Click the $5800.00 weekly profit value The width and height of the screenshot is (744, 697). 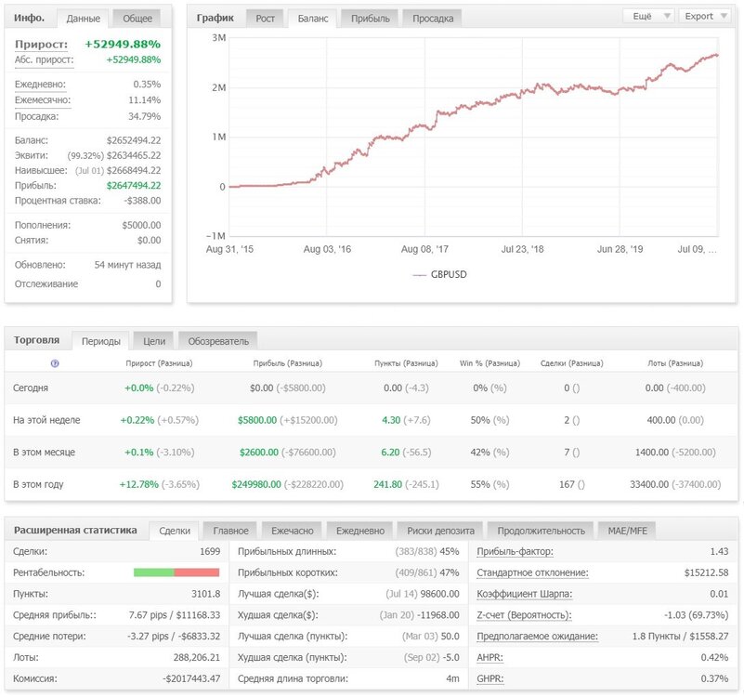[257, 420]
